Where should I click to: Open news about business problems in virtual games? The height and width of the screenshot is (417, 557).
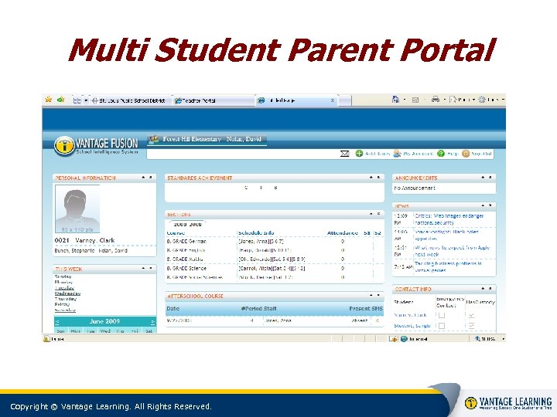[448, 267]
